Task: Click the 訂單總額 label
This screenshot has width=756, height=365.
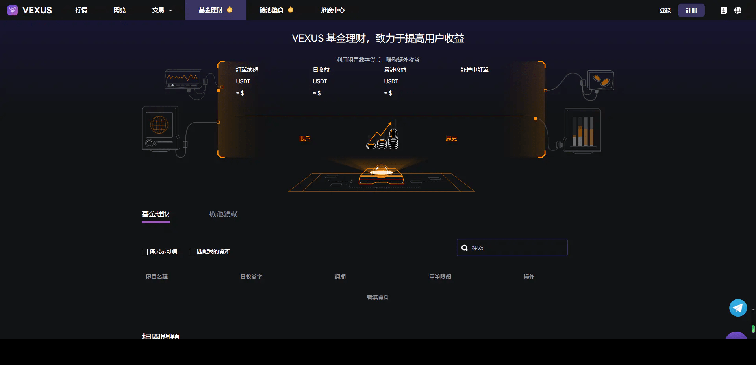Action: click(247, 70)
